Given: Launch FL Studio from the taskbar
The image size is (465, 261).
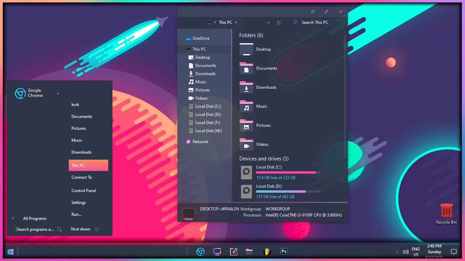Looking at the screenshot, I should (x=267, y=252).
